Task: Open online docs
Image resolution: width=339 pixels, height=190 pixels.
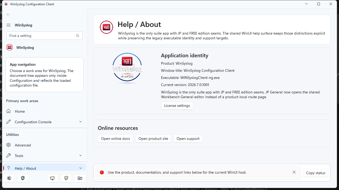Action: tap(115, 139)
